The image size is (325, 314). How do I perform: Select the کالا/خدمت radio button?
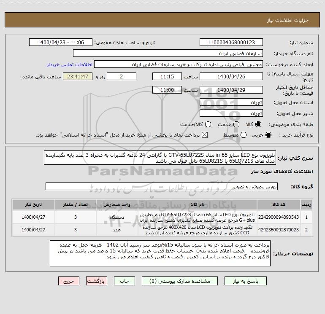(208, 124)
